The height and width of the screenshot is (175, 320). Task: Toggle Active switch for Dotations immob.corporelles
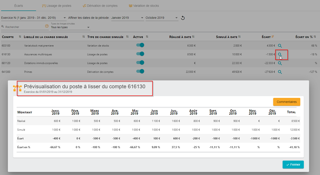[x=140, y=63]
